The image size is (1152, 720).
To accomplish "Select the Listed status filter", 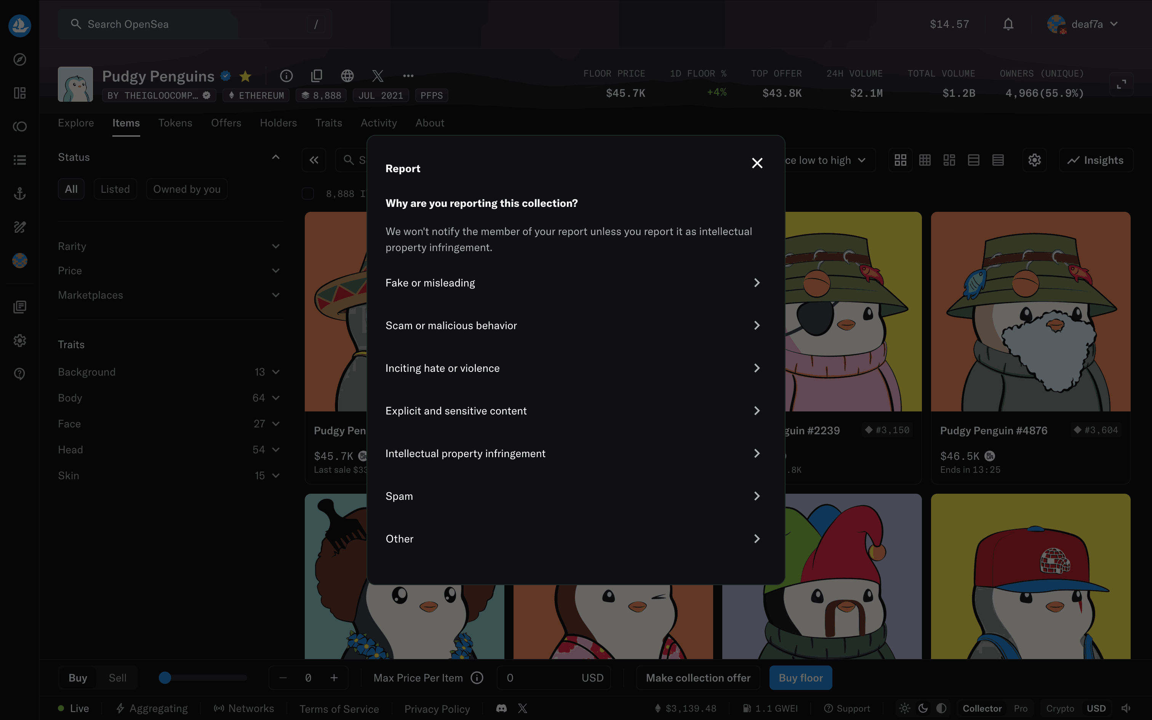I will 115,189.
